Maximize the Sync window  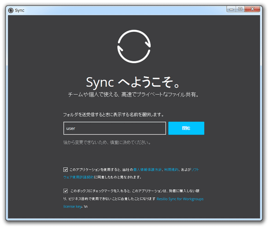point(240,9)
